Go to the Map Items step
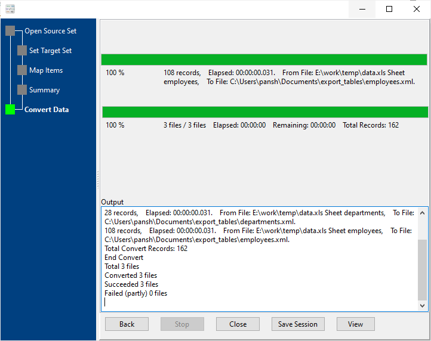The width and height of the screenshot is (431, 341). coord(46,70)
